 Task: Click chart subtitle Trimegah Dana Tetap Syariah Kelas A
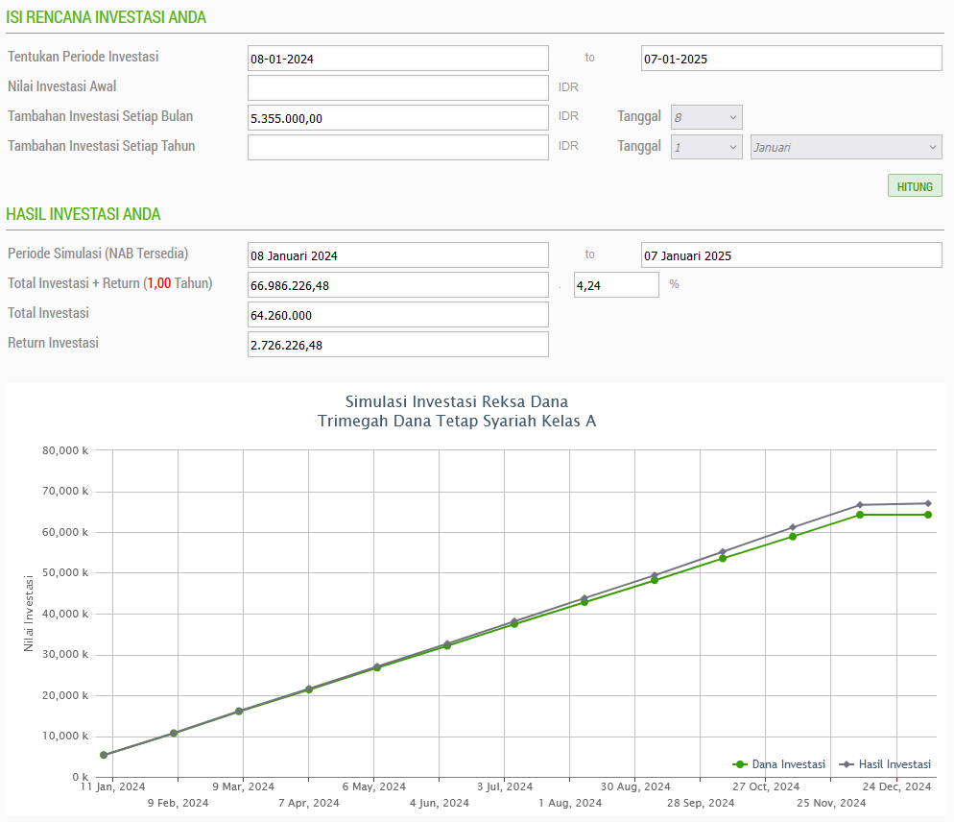(457, 421)
